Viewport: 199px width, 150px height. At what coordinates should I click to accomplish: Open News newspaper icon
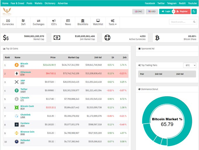(x=68, y=20)
